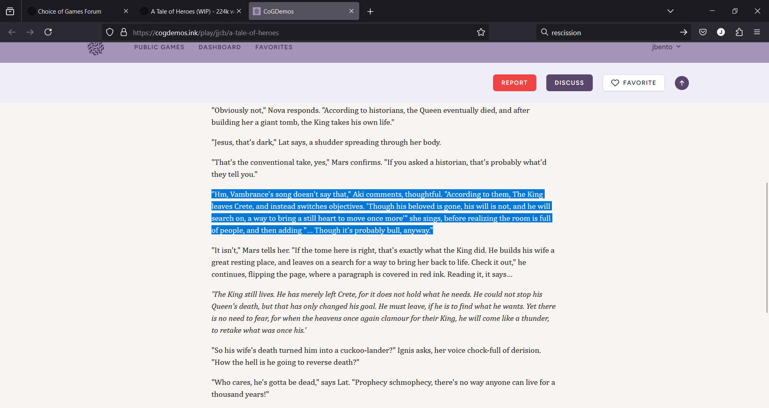Switch to A Tale of Heroes (WIP) tab
769x408 pixels.
click(190, 12)
